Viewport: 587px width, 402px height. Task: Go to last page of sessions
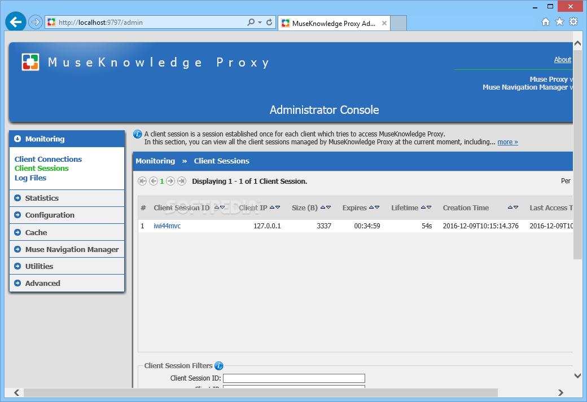tap(182, 181)
